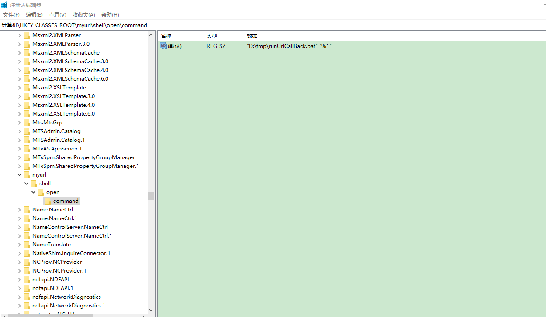Image resolution: width=546 pixels, height=317 pixels.
Task: Select the Msxml2.XMLSchemaCache.4.0 key
Action: click(70, 70)
